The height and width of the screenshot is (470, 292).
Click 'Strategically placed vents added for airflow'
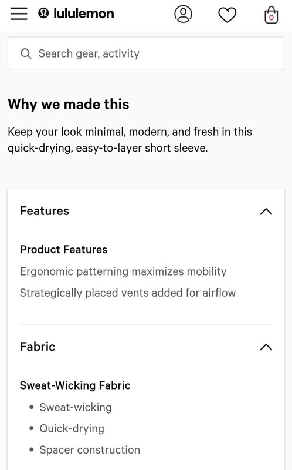coord(128,293)
